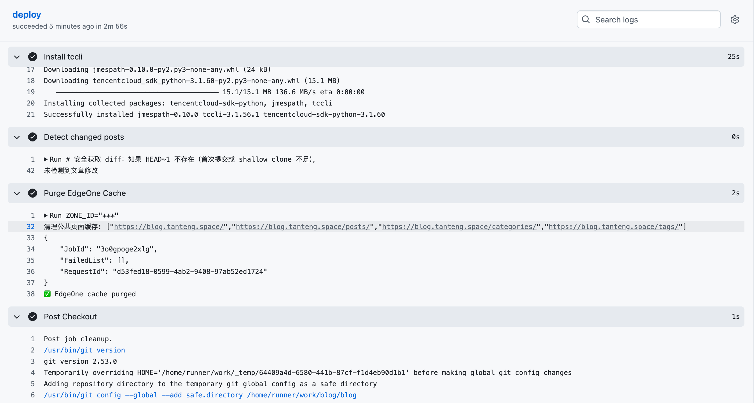754x403 pixels.
Task: Open blog.tanteng.space/posts/ link
Action: coord(303,227)
